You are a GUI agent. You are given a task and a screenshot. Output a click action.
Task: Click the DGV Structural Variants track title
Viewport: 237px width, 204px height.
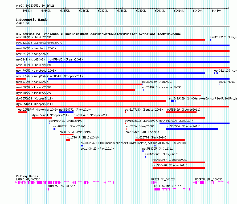(99, 34)
